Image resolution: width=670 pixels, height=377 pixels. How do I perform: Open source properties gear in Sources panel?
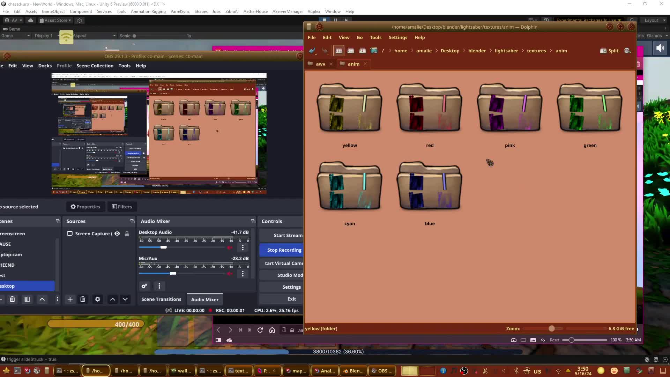click(98, 299)
